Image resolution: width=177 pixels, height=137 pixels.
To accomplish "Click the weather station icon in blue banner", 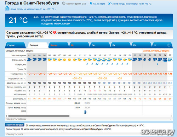I will coord(36,17).
